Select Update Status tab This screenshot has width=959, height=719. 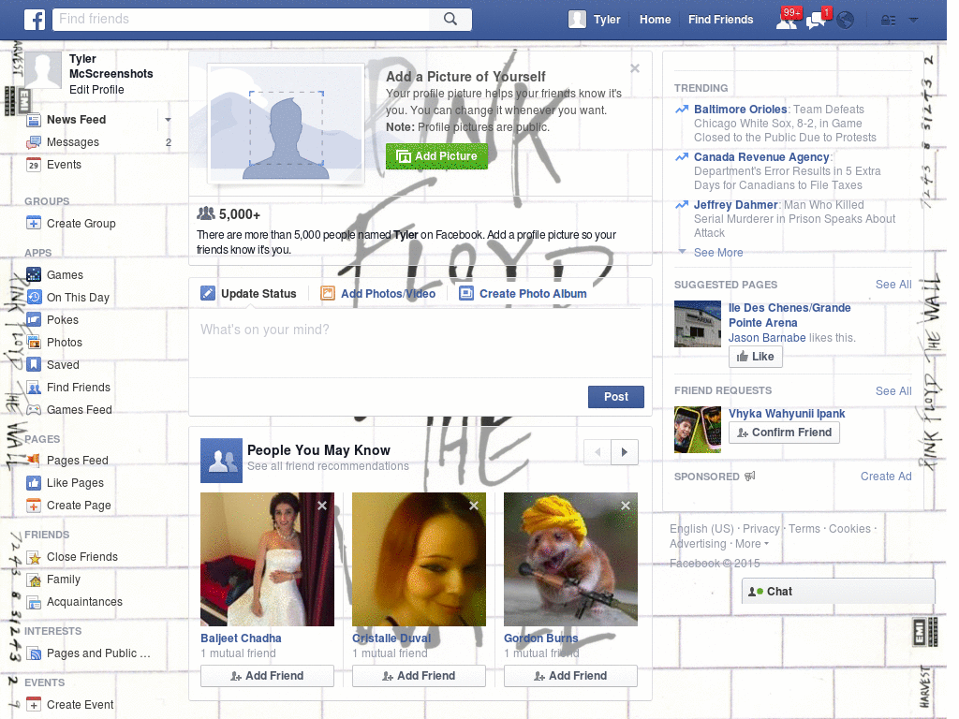coord(248,293)
